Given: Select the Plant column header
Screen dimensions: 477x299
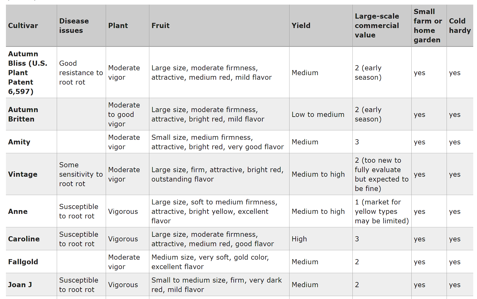Looking at the screenshot, I should 118,26.
